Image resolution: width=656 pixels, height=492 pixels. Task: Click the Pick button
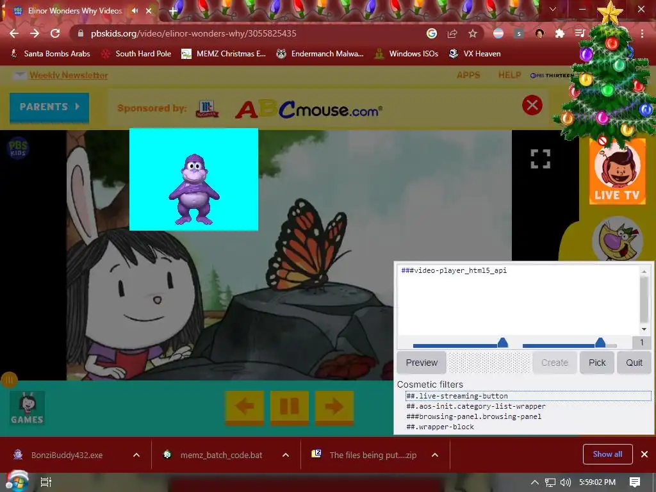[597, 363]
